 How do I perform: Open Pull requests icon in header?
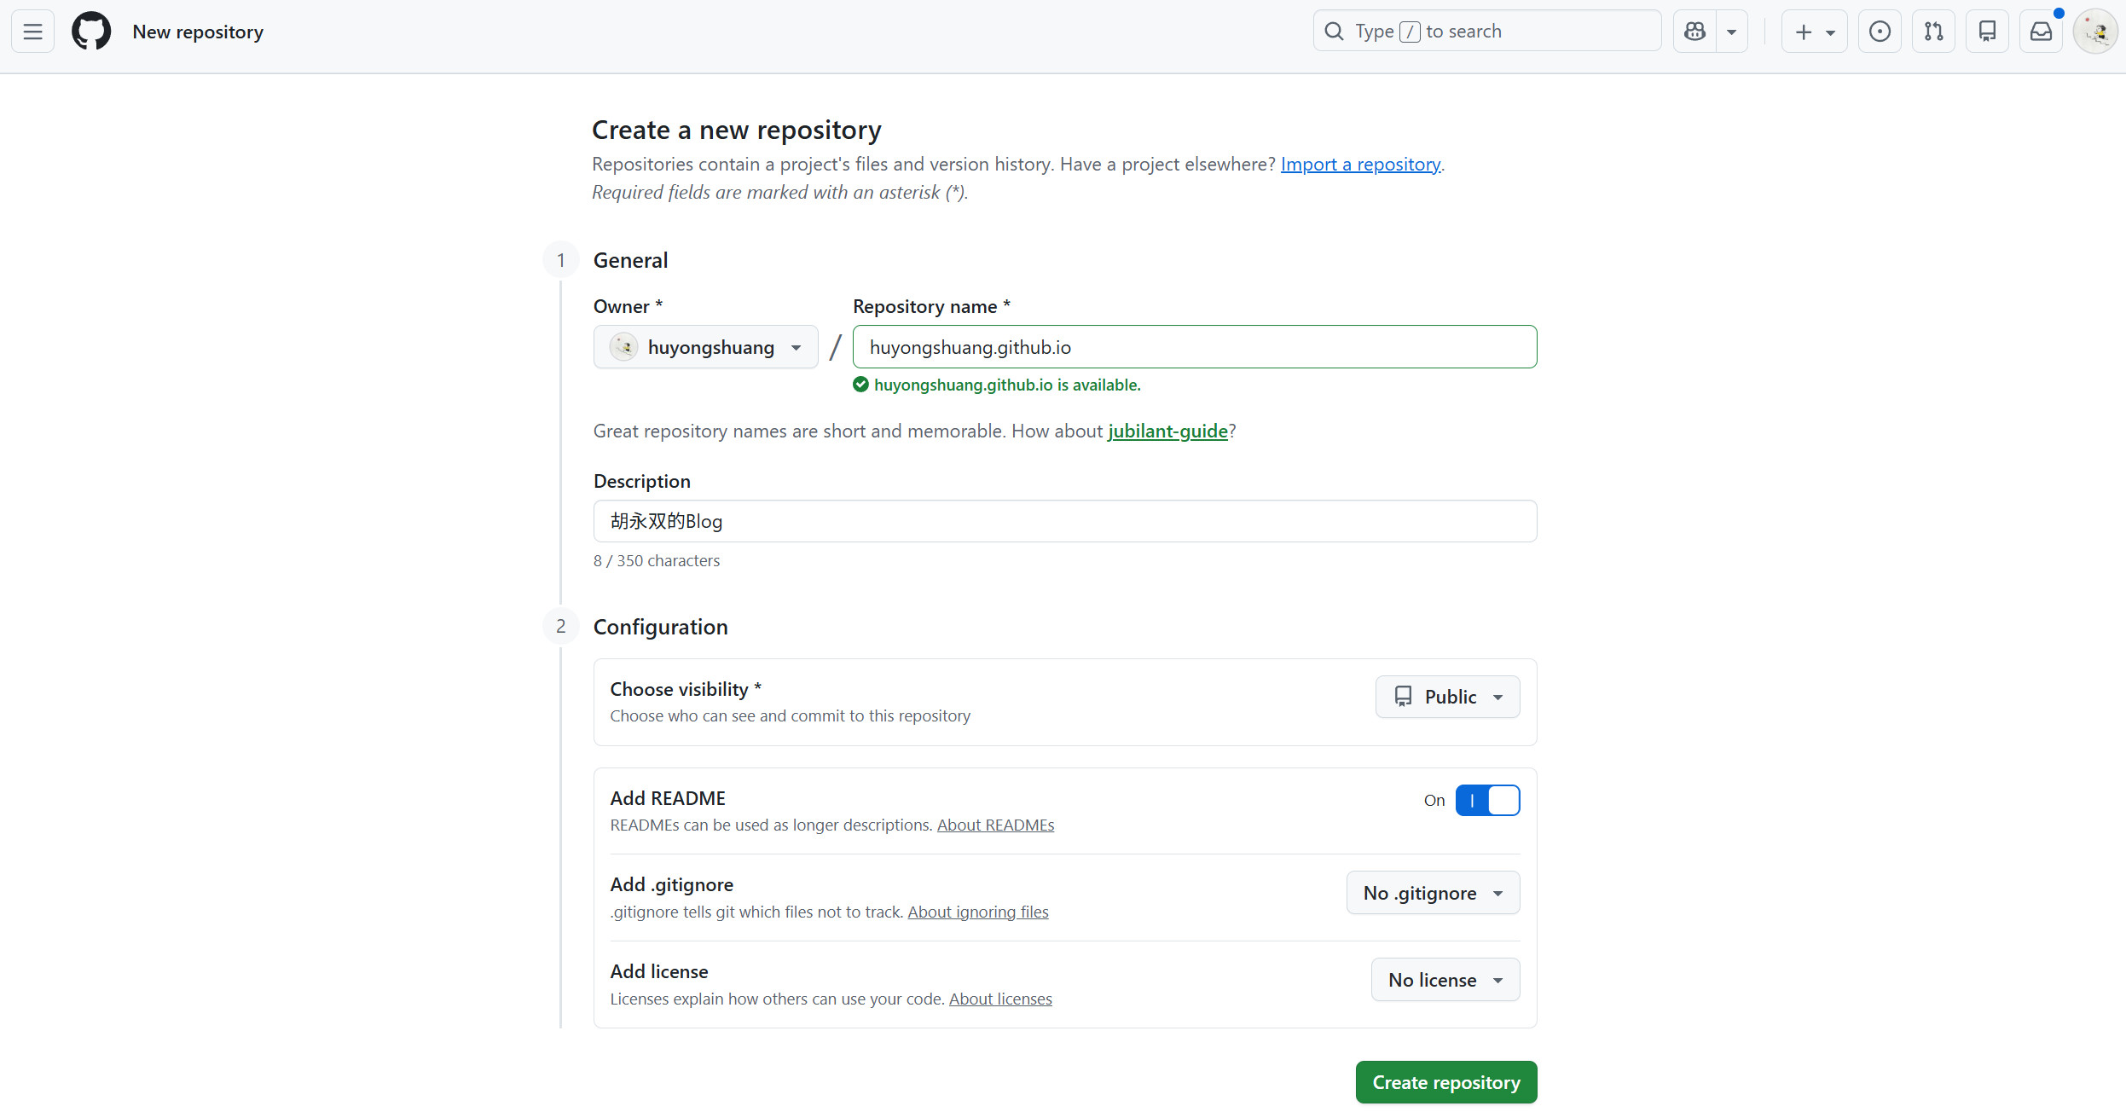[x=1933, y=32]
